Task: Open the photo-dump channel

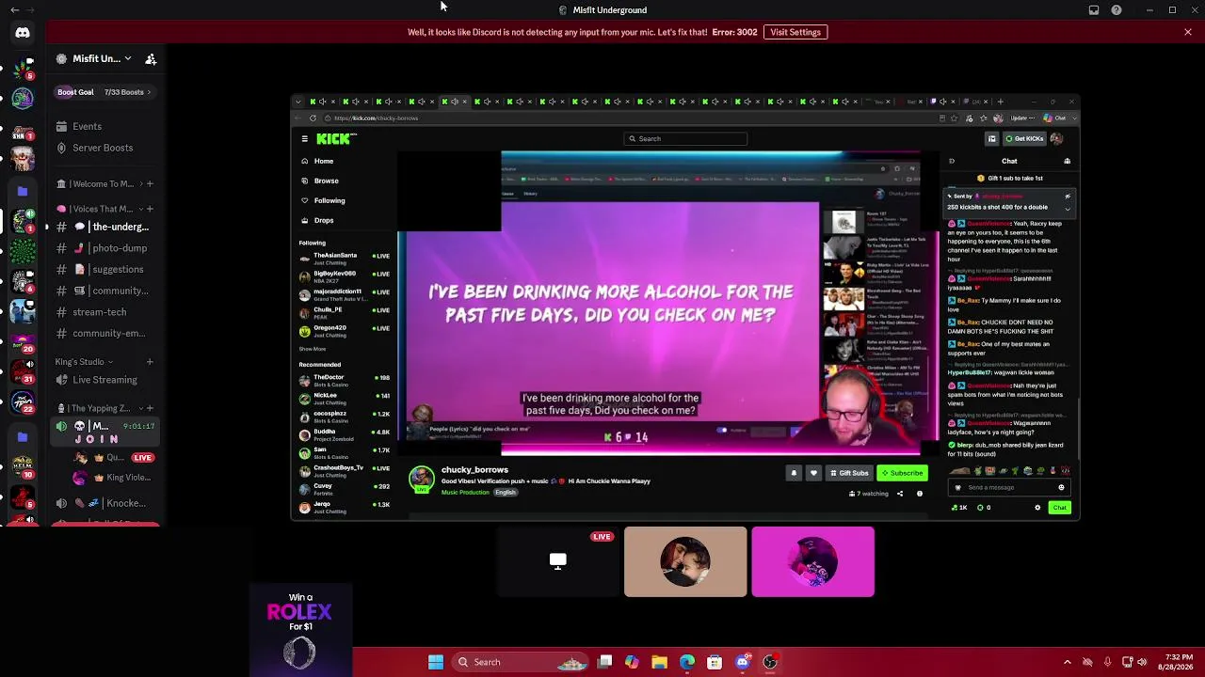Action: pos(104,248)
